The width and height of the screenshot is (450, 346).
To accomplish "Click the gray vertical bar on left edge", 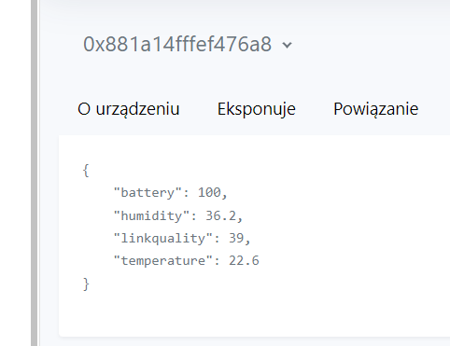I will coord(35,173).
